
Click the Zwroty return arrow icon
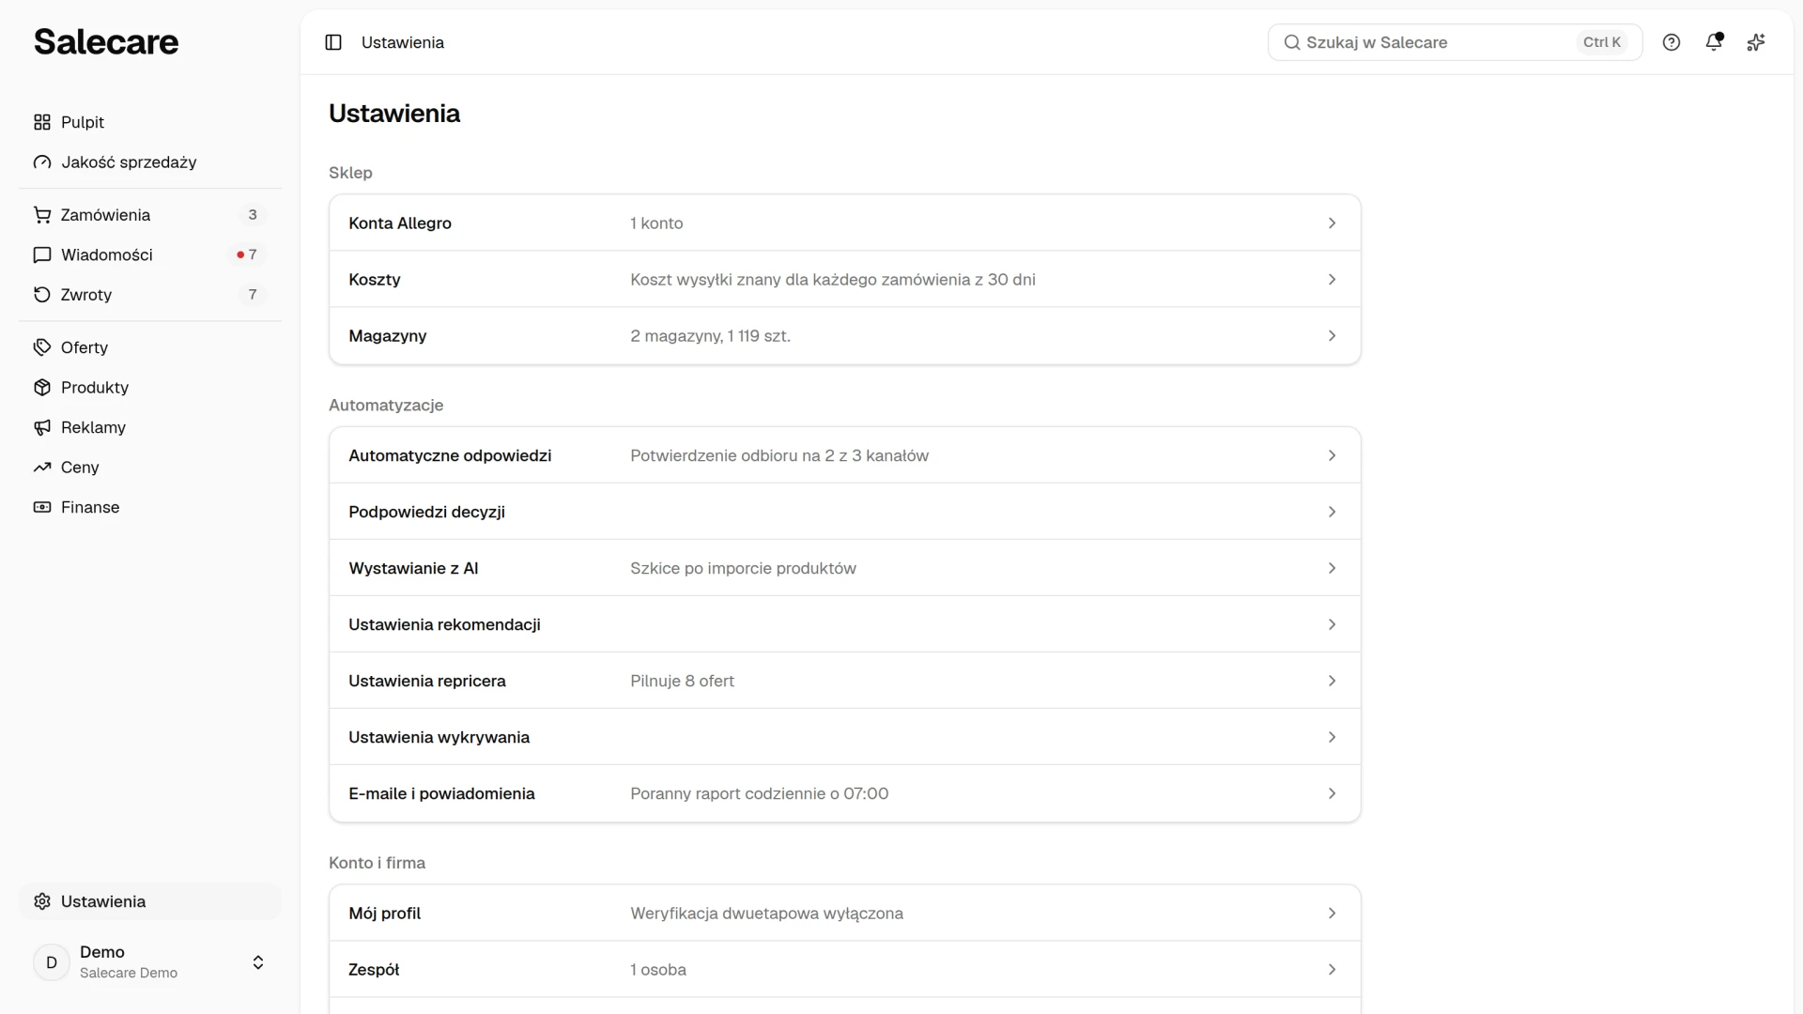[42, 295]
